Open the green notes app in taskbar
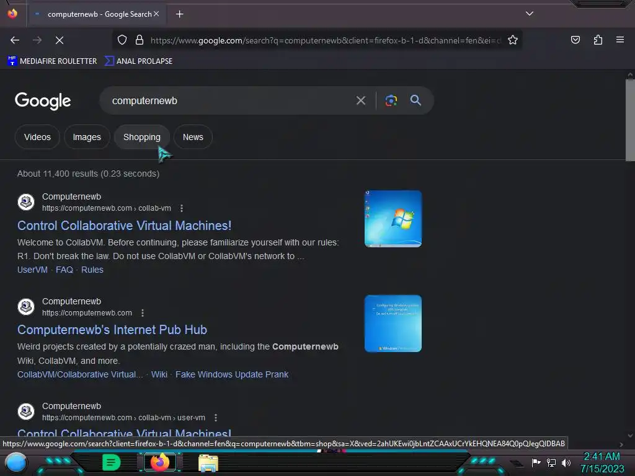 click(x=111, y=462)
